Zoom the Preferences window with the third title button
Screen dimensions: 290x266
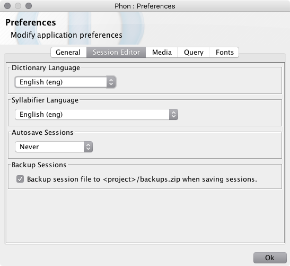(x=29, y=6)
